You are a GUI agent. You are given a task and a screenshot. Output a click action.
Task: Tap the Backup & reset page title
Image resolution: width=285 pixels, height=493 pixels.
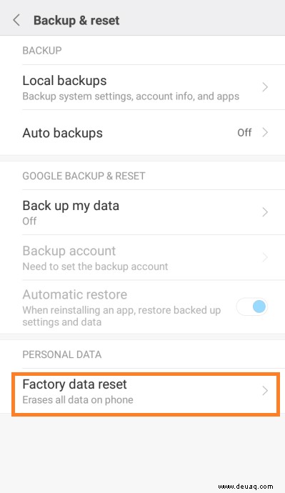click(x=76, y=21)
